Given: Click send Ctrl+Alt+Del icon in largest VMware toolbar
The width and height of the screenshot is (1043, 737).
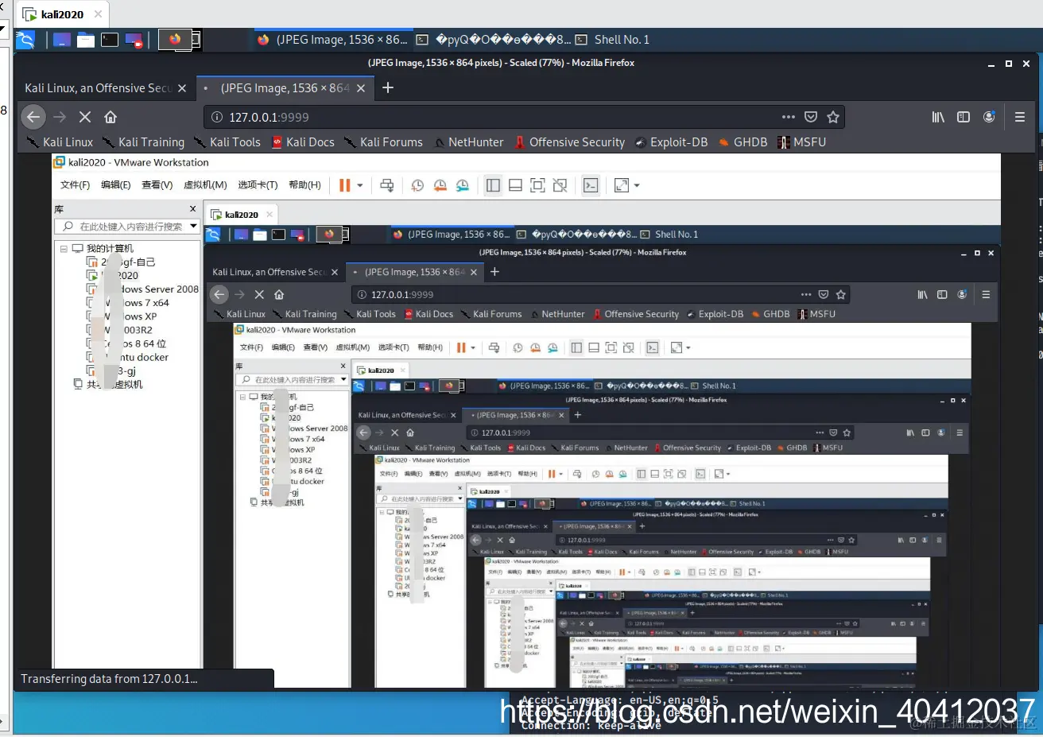Looking at the screenshot, I should pos(387,185).
